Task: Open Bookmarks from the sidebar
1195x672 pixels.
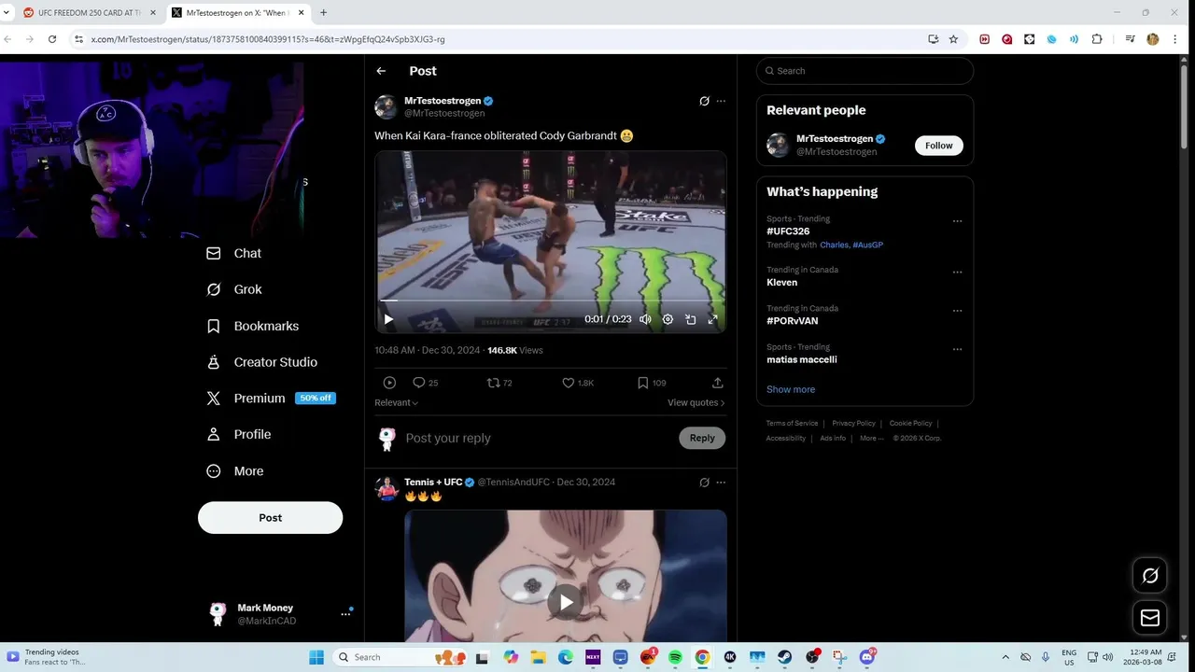Action: [x=252, y=326]
